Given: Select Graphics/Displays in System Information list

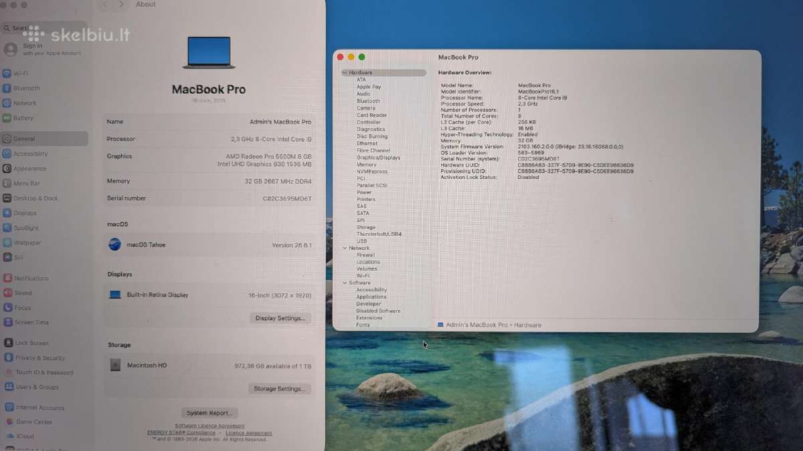Looking at the screenshot, I should 378,158.
